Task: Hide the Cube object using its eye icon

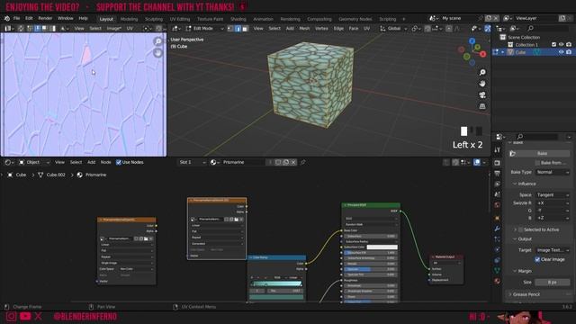Action: (x=562, y=52)
